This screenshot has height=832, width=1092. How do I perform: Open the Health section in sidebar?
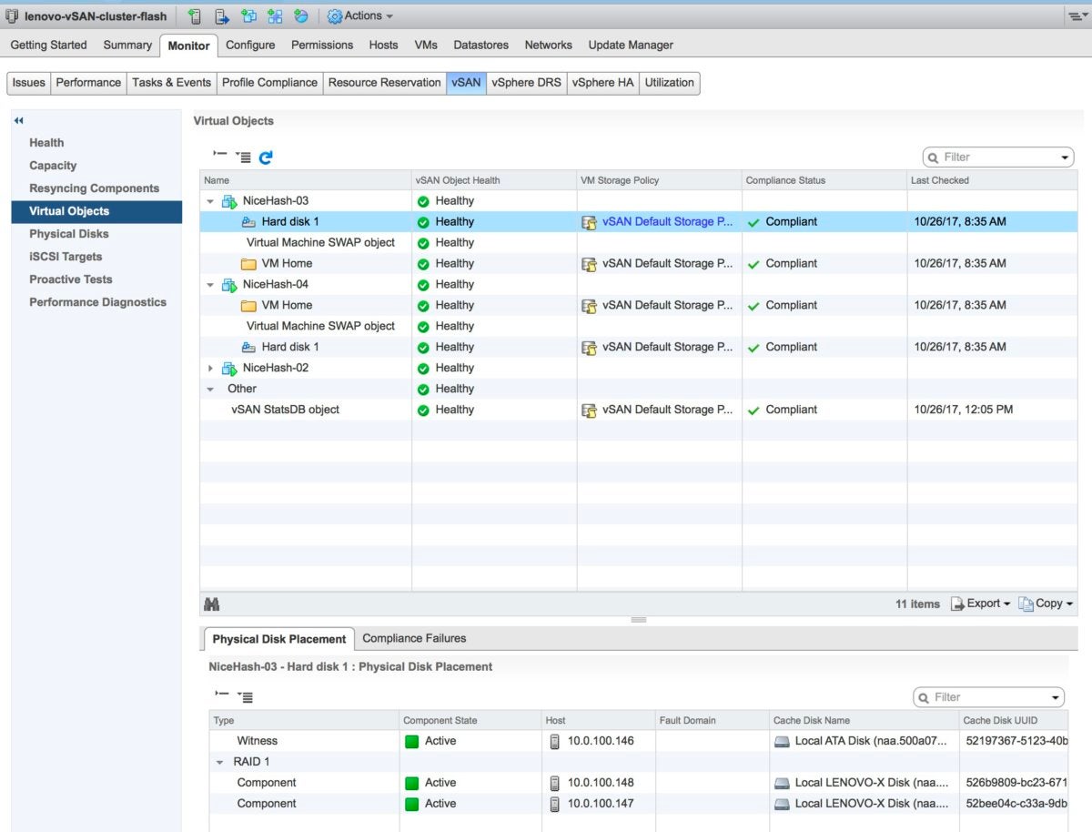click(x=46, y=143)
